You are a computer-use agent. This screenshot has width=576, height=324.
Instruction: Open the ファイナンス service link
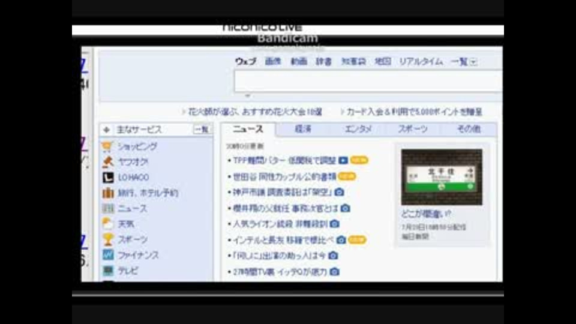coord(138,255)
